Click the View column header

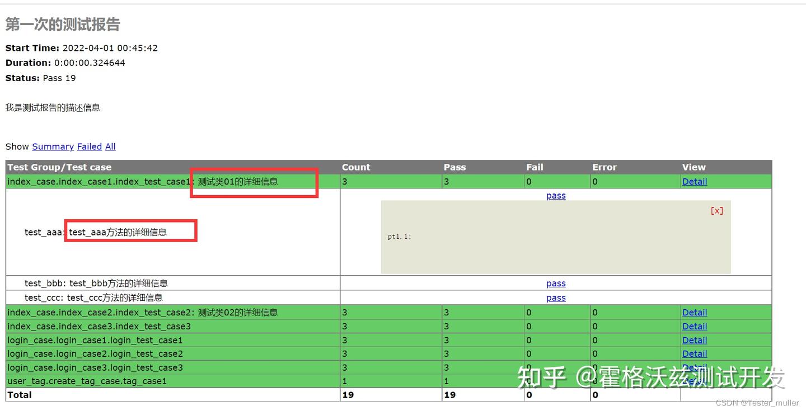tap(694, 167)
